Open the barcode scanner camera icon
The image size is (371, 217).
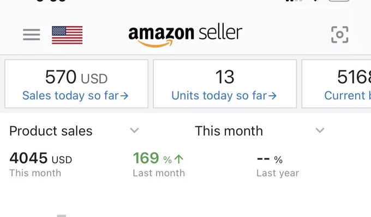point(339,35)
